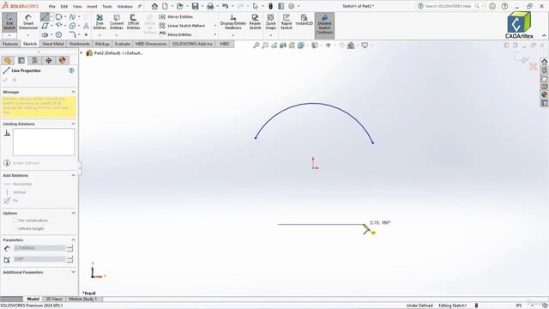Check the For construction checkbox
The height and width of the screenshot is (309, 549).
15,221
